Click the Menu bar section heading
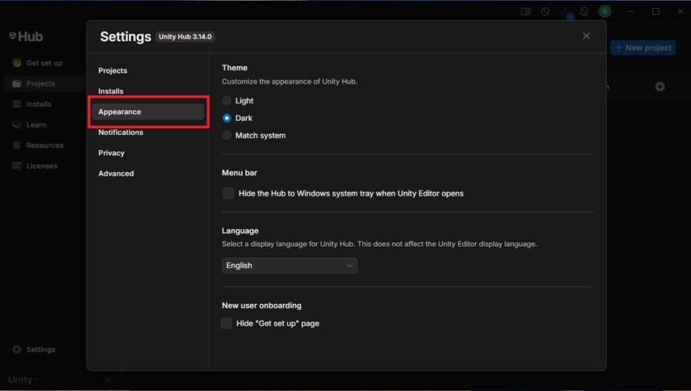 pos(240,173)
